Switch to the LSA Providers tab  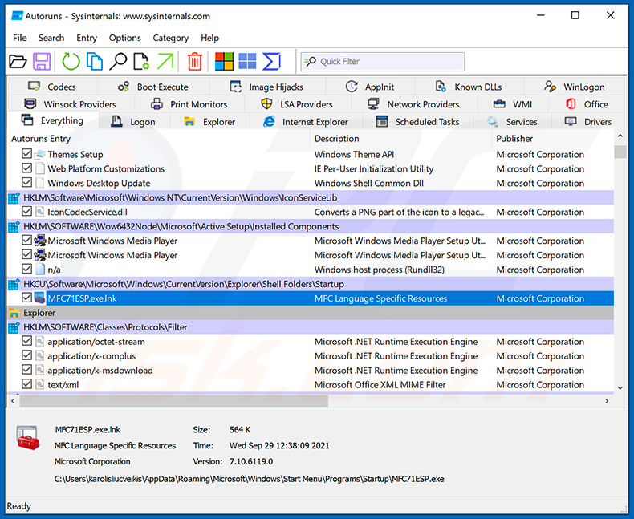298,104
